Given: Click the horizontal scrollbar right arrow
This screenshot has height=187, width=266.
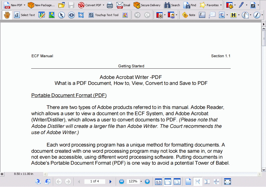Looking at the screenshot, I should tap(259, 174).
